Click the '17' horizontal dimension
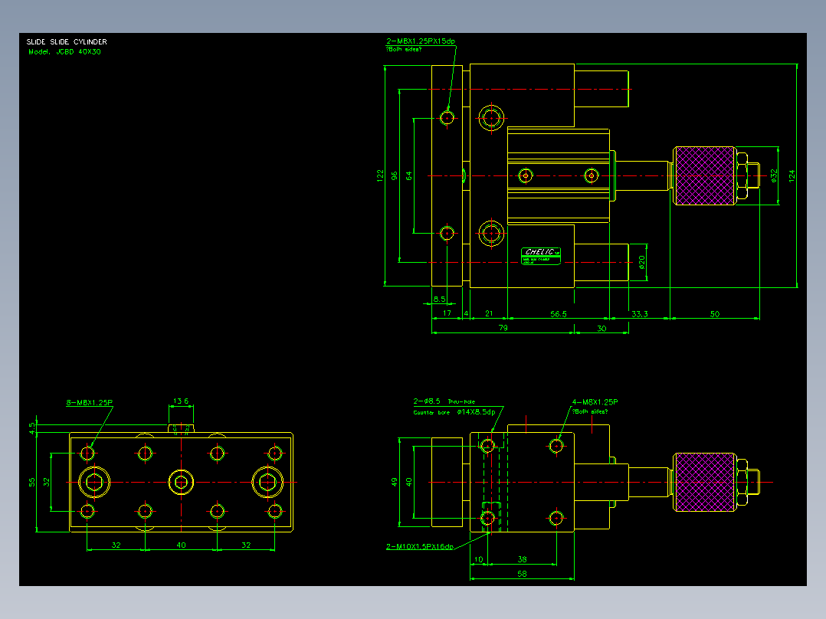This screenshot has width=826, height=619. [x=447, y=313]
